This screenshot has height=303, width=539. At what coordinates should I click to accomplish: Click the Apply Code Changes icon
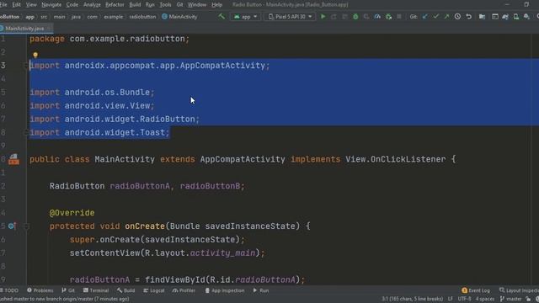pos(344,17)
